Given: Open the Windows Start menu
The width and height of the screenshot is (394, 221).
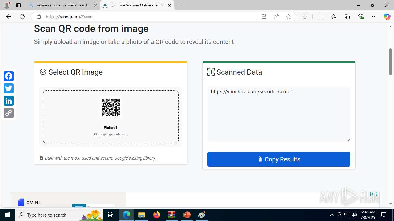Looking at the screenshot, I should pos(7,215).
